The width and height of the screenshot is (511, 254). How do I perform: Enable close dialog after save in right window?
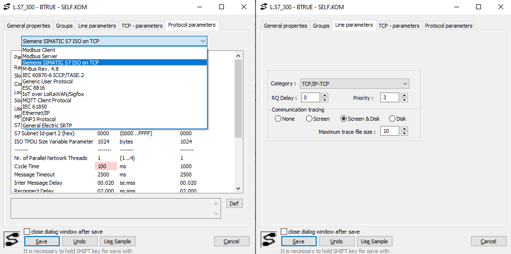284,232
